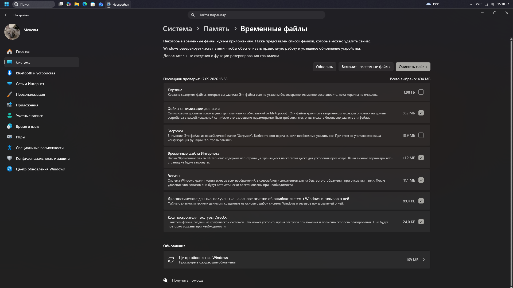The height and width of the screenshot is (288, 513).
Task: Click Включить системные файлы button
Action: tap(366, 67)
